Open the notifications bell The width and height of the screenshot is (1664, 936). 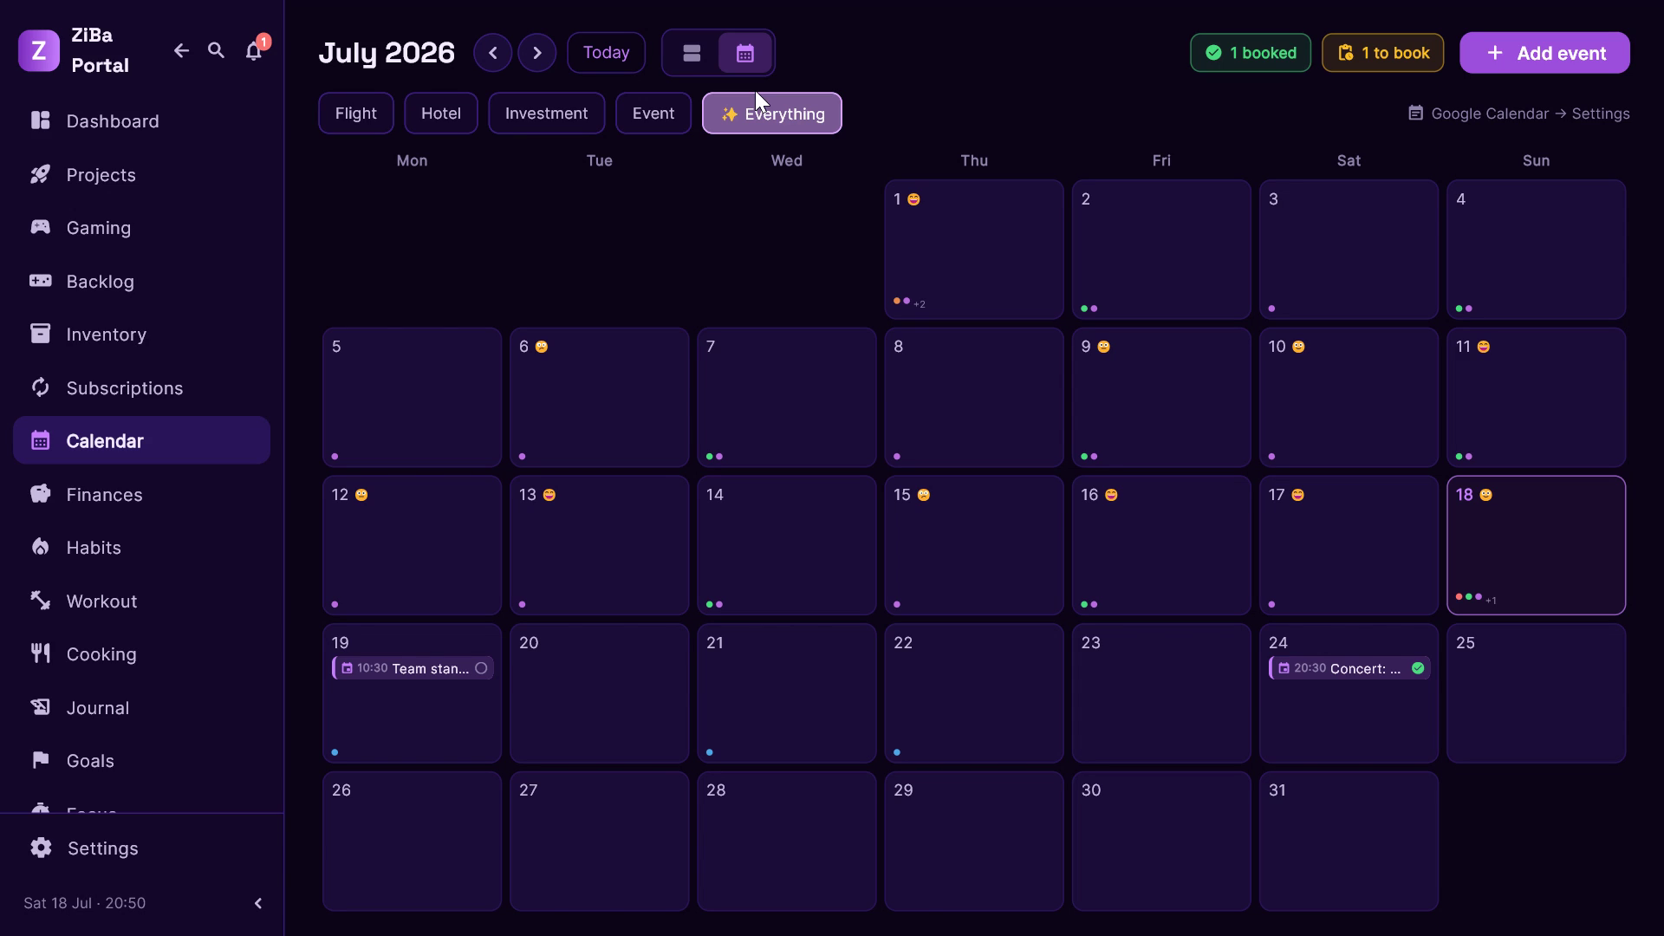[253, 51]
